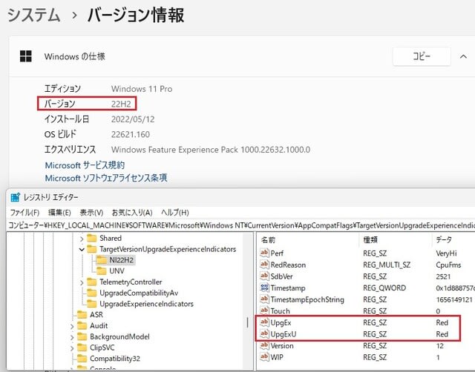Select the BackgroundModel folder icon
Image resolution: width=475 pixels, height=372 pixels.
point(82,336)
